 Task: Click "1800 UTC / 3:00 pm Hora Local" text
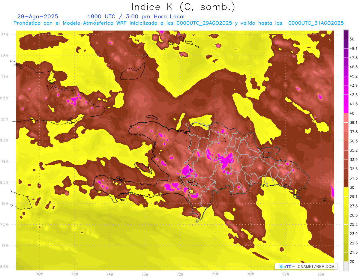pyautogui.click(x=136, y=16)
